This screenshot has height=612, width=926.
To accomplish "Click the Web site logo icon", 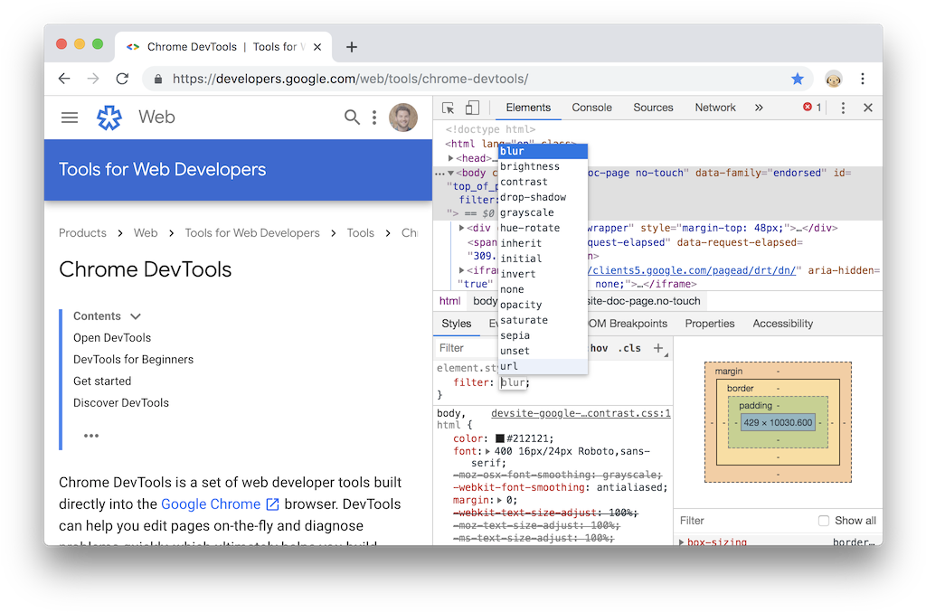I will point(109,118).
